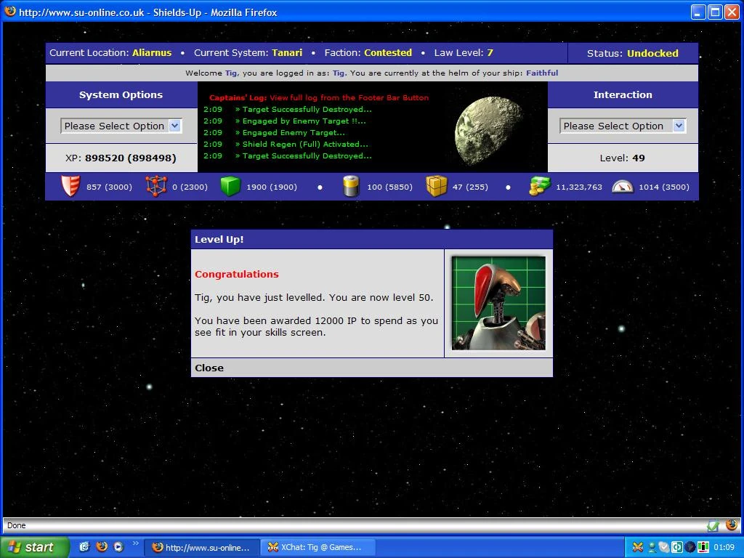Click the robot avatar image

pyautogui.click(x=498, y=303)
